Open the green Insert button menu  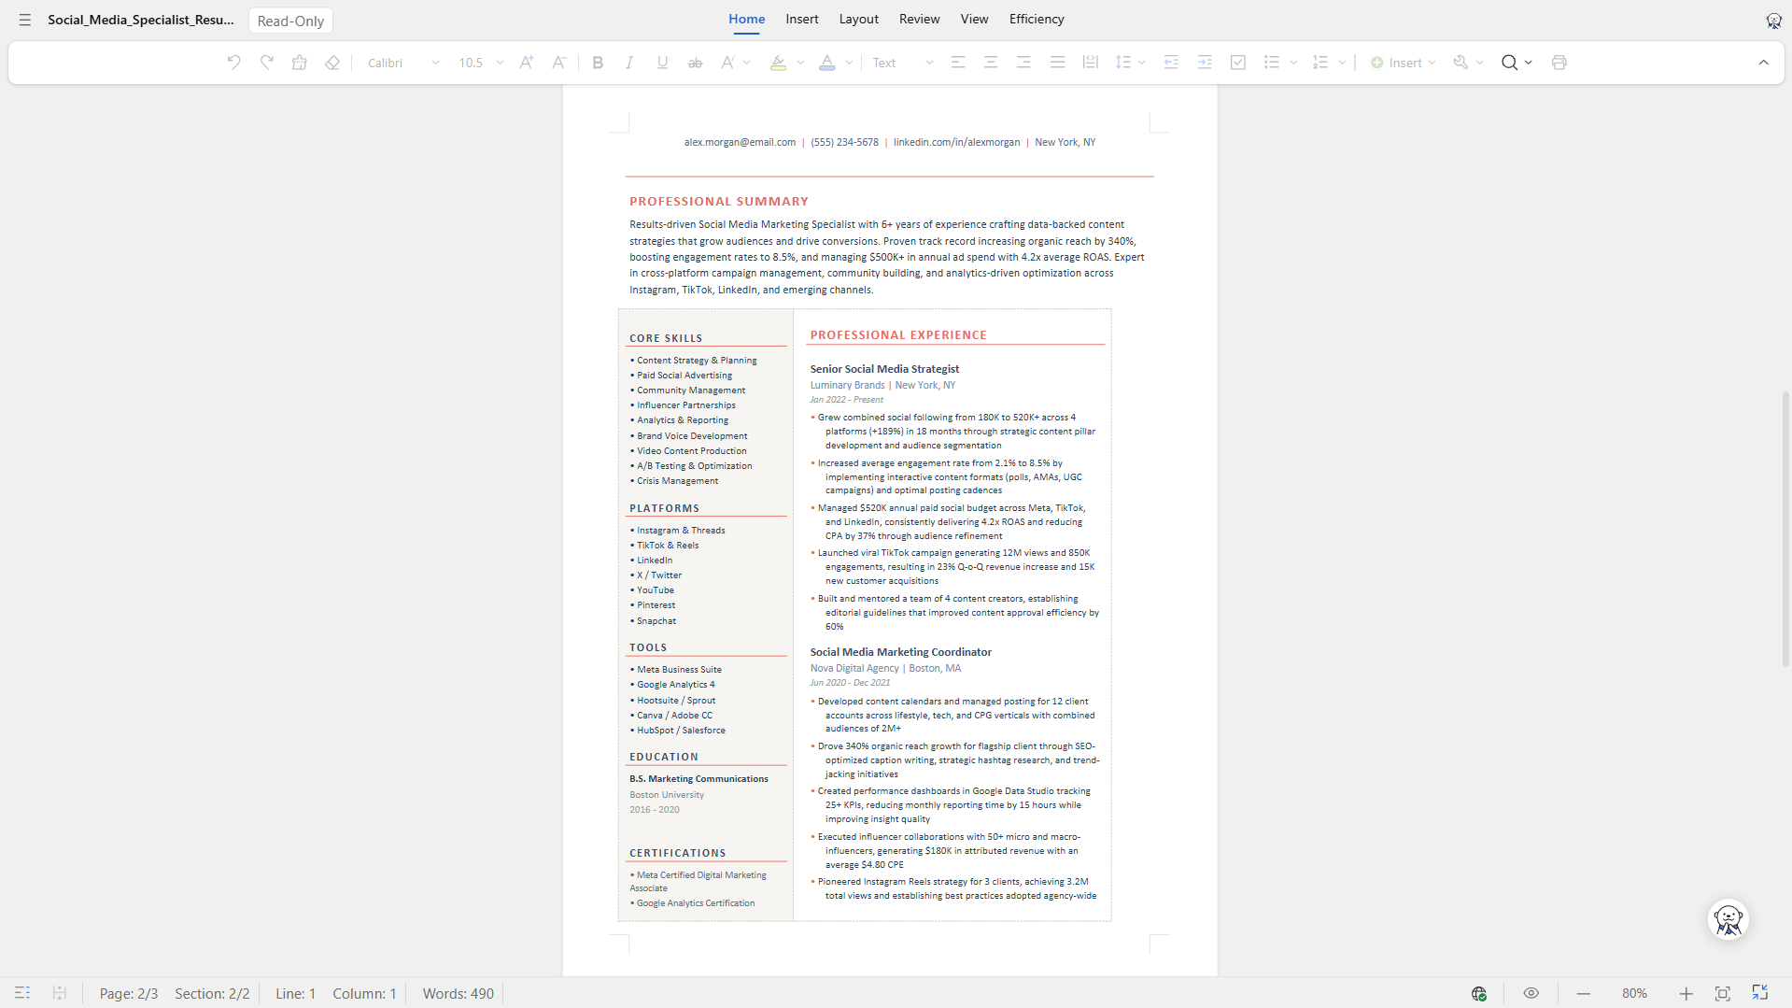(x=1403, y=63)
